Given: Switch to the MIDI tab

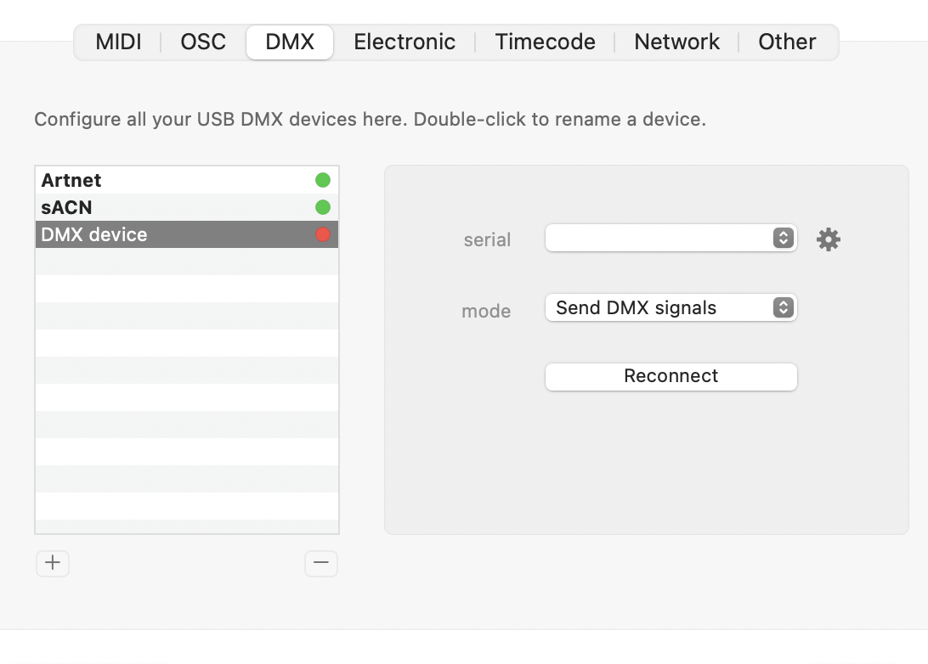Looking at the screenshot, I should tap(118, 42).
